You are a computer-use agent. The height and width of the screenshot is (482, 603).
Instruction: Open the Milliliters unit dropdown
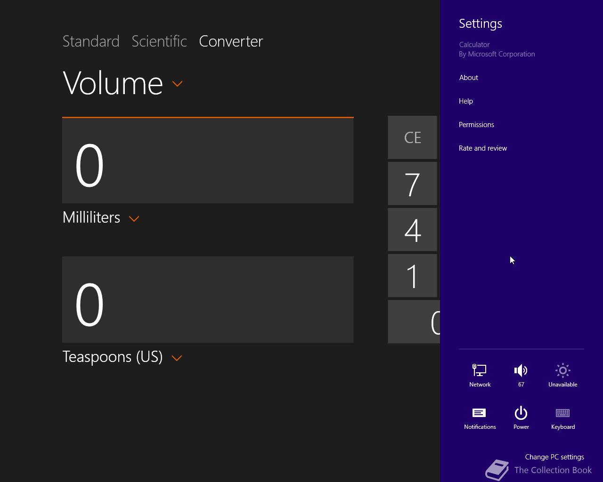[x=134, y=219]
